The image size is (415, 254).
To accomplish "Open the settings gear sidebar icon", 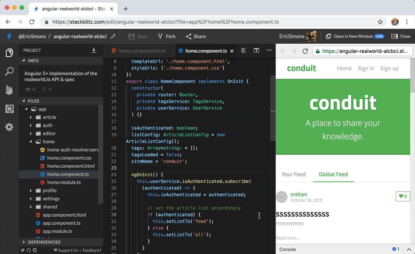I will pyautogui.click(x=9, y=127).
